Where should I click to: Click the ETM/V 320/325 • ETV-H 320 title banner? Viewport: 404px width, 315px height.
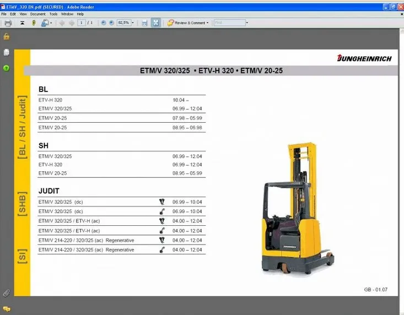tap(211, 70)
